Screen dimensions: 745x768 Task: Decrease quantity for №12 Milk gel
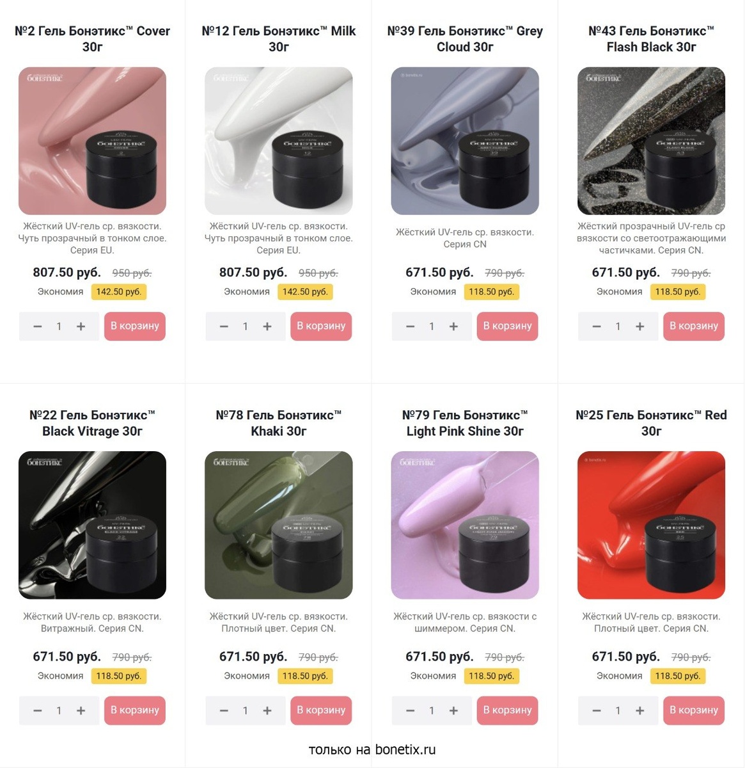[x=224, y=326]
